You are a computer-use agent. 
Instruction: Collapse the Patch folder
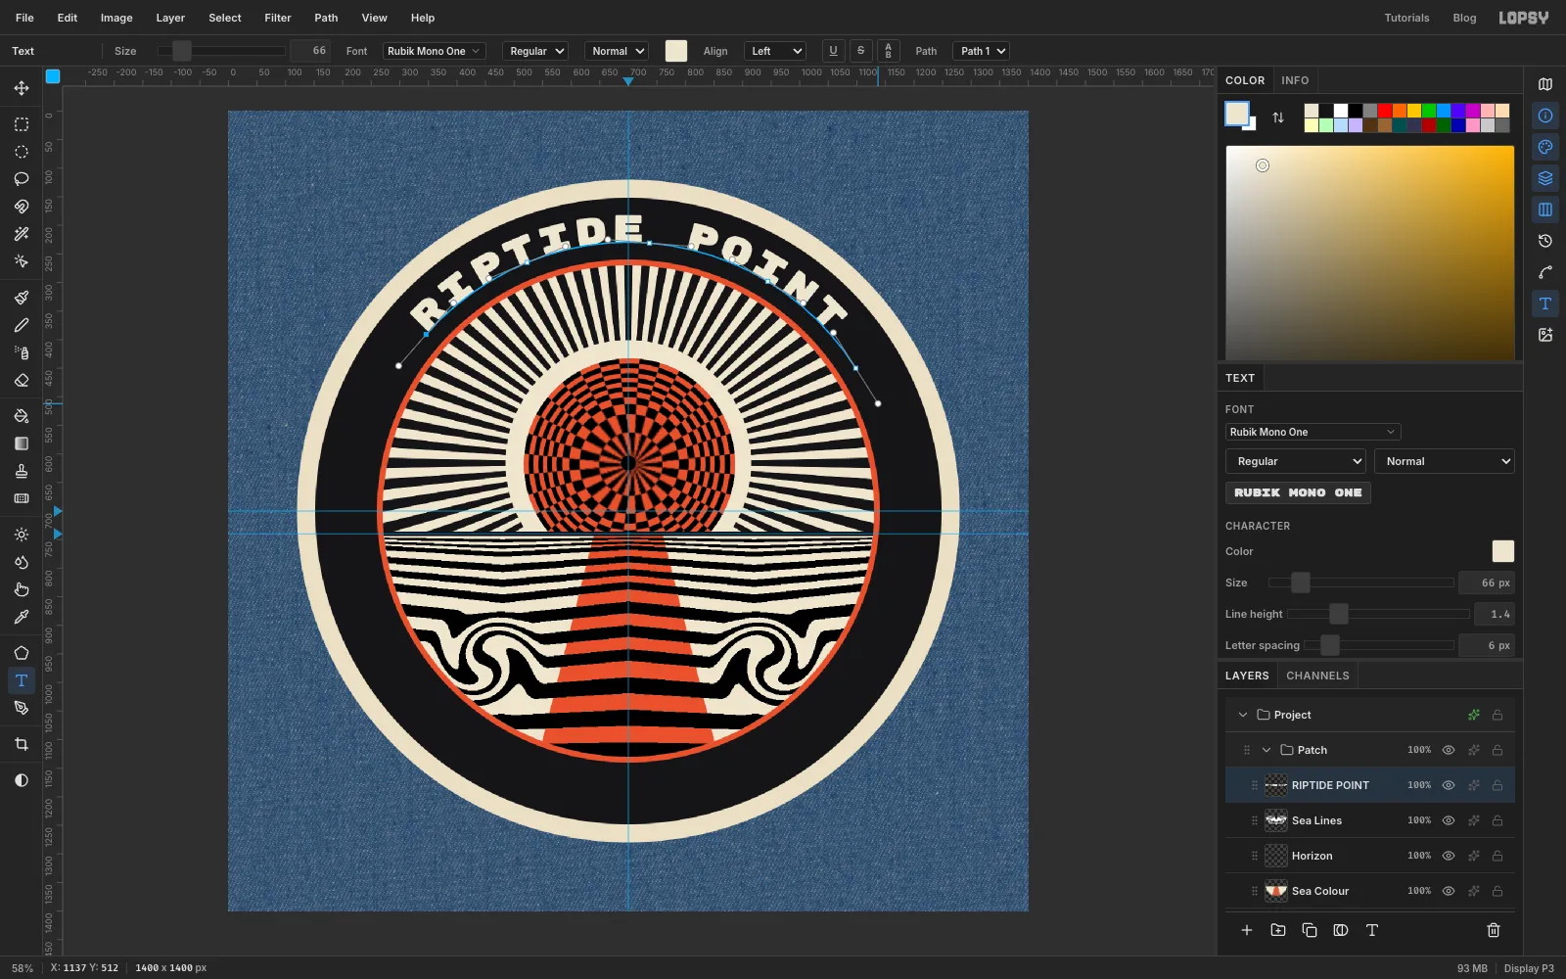(x=1267, y=750)
